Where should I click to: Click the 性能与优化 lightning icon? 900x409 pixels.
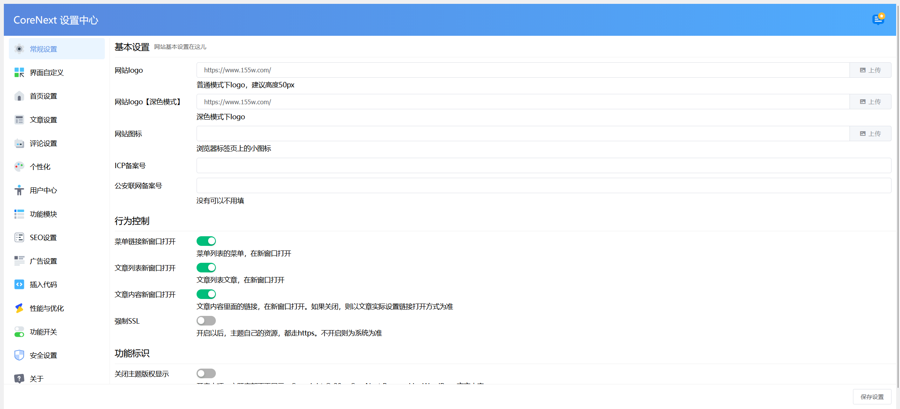pyautogui.click(x=19, y=308)
